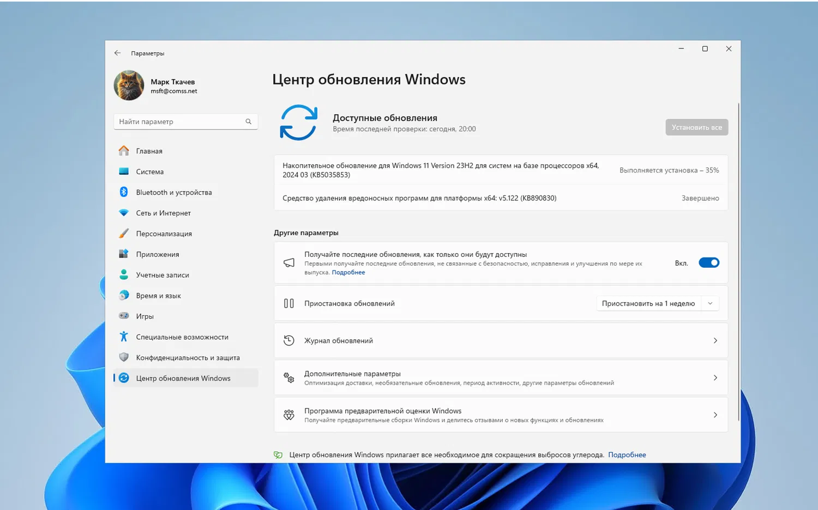Screen dimensions: 818x510
Task: Click the vertical scrollbar of settings page
Action: pyautogui.click(x=738, y=261)
